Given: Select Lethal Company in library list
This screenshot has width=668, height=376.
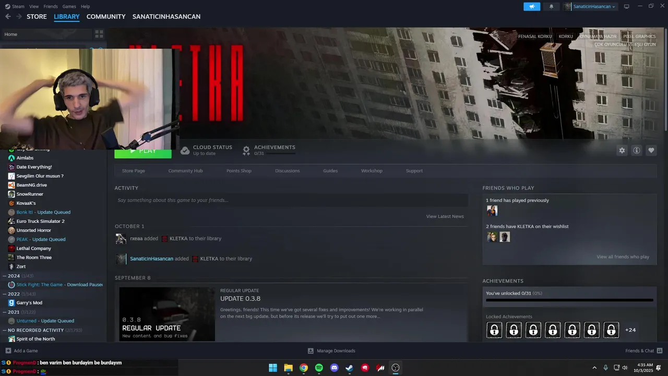Looking at the screenshot, I should point(33,249).
